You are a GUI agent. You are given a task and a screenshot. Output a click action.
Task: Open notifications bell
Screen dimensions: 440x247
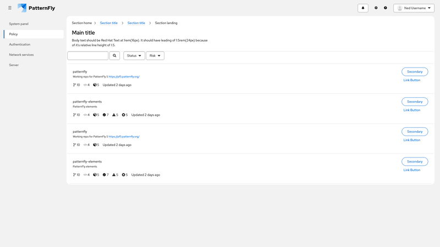coord(363,8)
